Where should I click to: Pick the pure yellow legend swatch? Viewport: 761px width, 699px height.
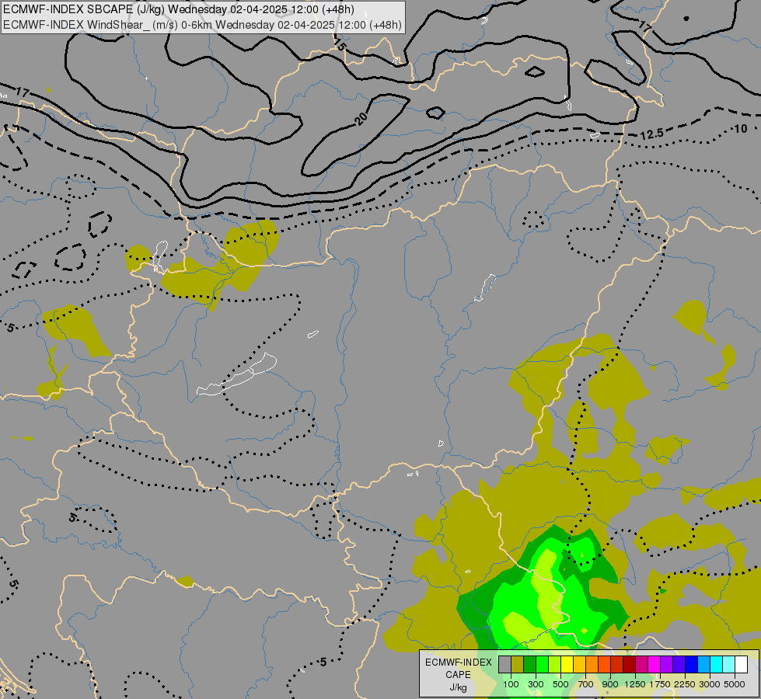click(567, 664)
